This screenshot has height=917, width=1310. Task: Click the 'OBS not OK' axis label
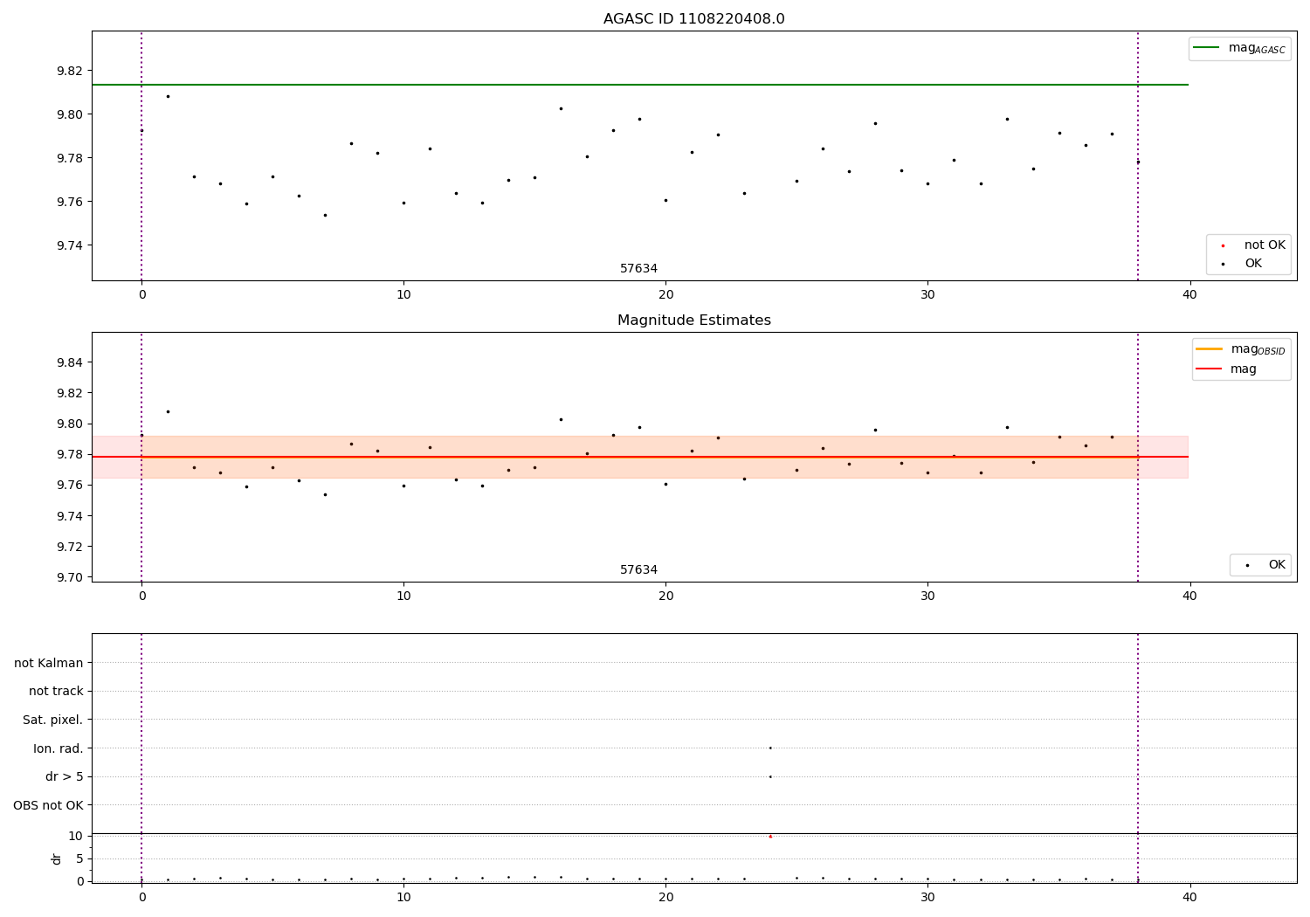coord(49,805)
